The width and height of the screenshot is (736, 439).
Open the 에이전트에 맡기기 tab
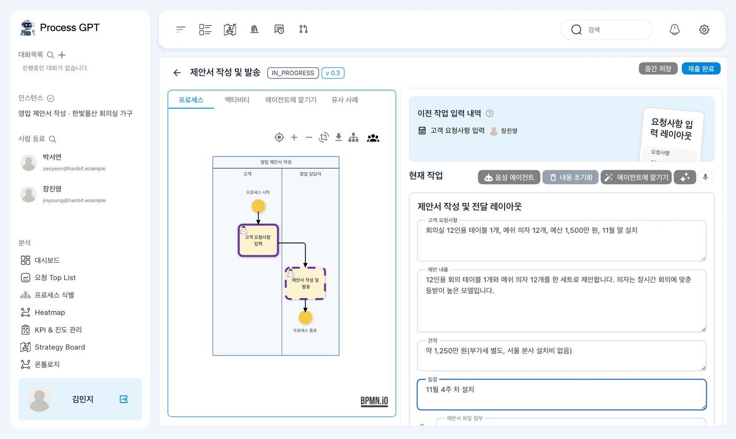pyautogui.click(x=291, y=100)
